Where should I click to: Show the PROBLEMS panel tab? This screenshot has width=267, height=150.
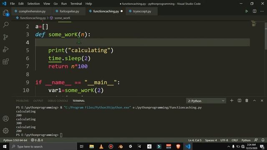(22, 101)
